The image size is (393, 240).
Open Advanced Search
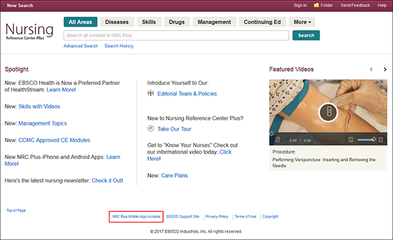(x=81, y=46)
